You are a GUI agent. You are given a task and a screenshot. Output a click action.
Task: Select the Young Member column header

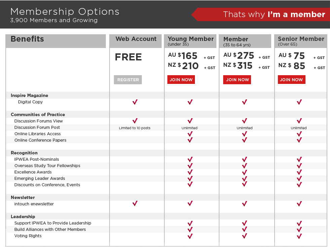(190, 41)
